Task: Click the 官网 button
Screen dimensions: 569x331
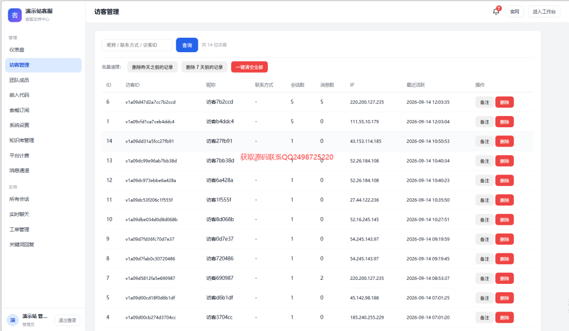Action: [x=515, y=12]
